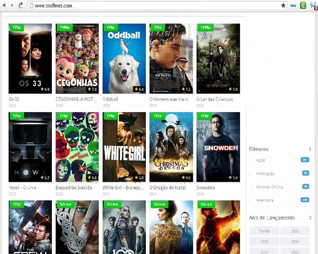Open The Crew movie poster
The width and height of the screenshot is (318, 254).
pyautogui.click(x=30, y=227)
